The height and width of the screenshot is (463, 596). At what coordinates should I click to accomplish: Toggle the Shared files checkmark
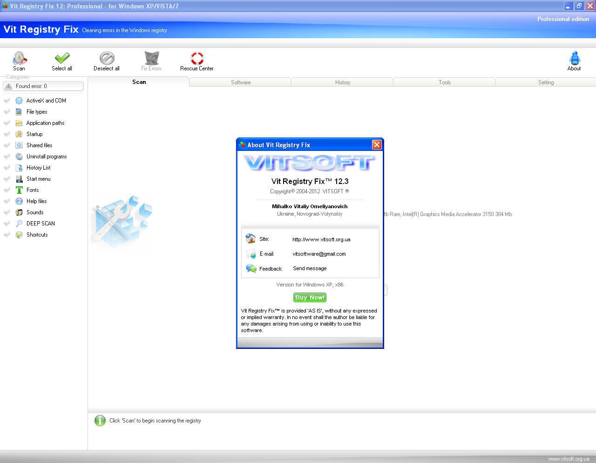click(7, 145)
